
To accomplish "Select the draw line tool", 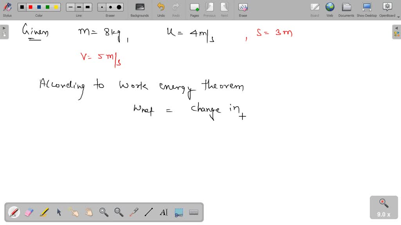I will 148,212.
